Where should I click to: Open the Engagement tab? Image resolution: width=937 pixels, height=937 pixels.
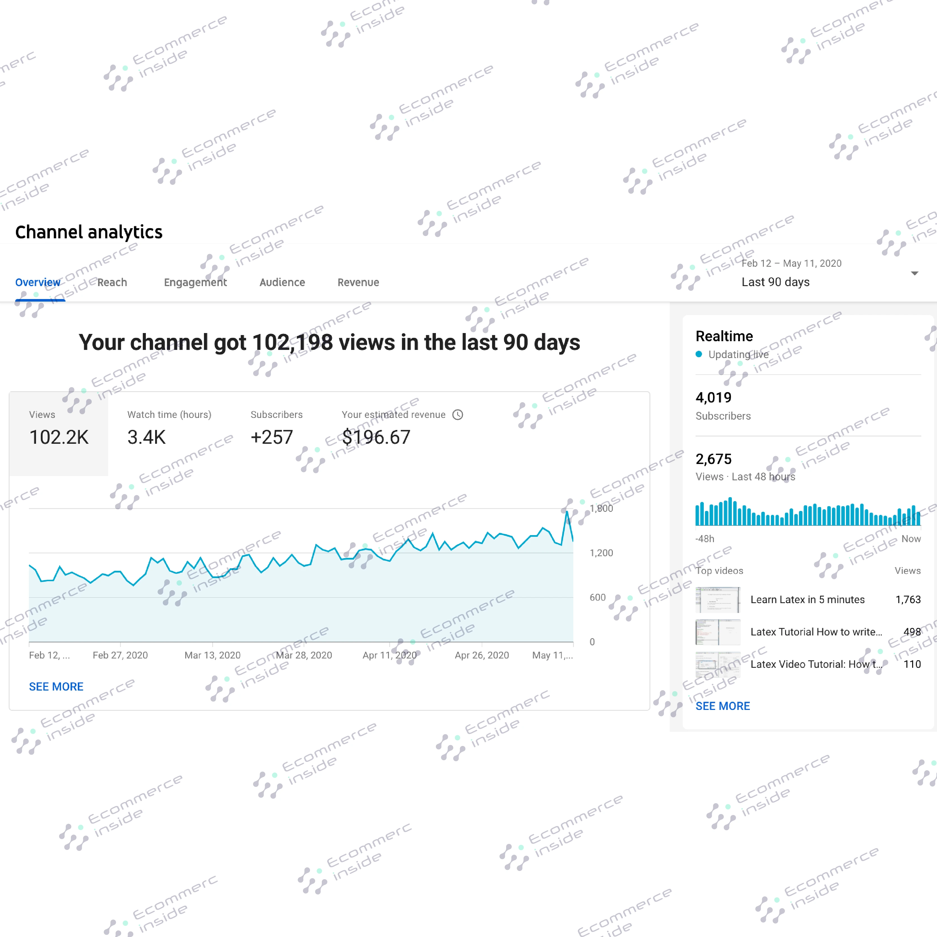195,282
